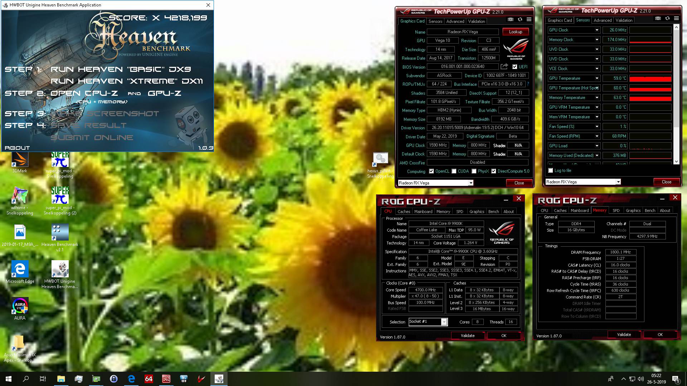
Task: Click the refresh icon in the GPU-Z Sensors window
Action: click(x=667, y=19)
